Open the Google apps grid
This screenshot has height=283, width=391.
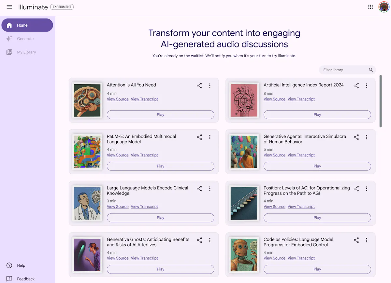pos(370,7)
